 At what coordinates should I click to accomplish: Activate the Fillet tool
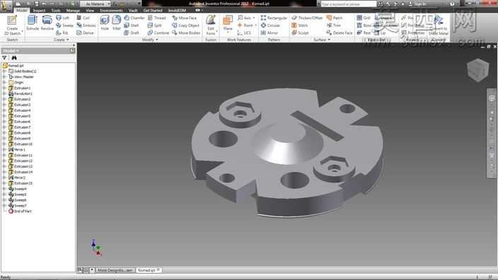117,23
